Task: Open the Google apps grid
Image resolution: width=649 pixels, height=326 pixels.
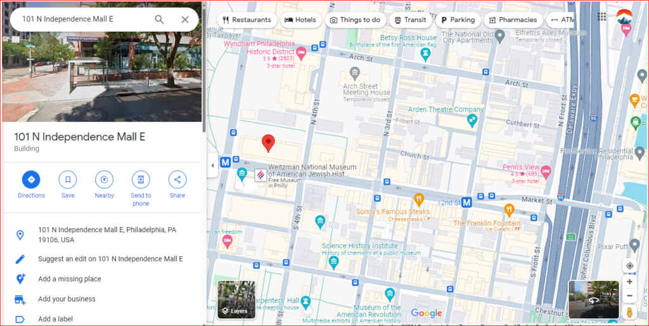Action: click(602, 16)
